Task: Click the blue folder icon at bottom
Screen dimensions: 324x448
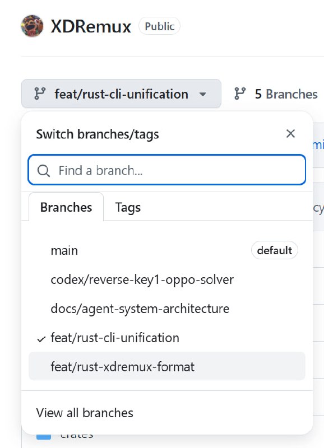Action: (44, 436)
